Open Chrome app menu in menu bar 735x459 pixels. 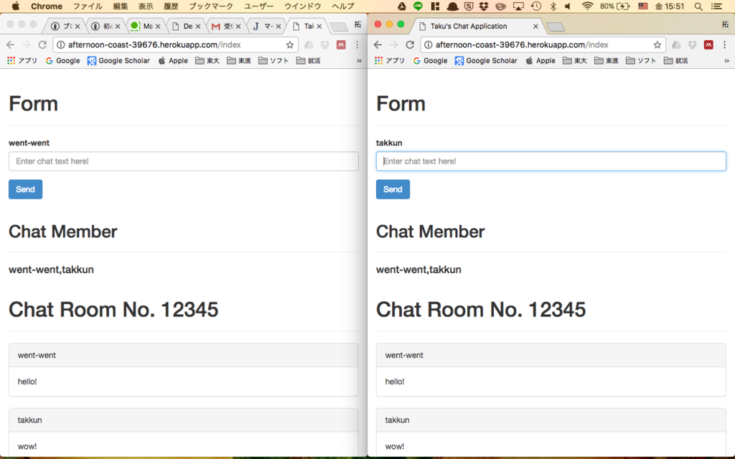click(47, 6)
